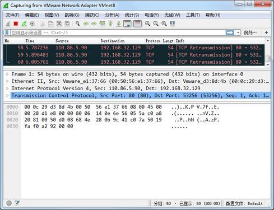Apply display filter with arrow button
The height and width of the screenshot is (210, 274).
(230, 32)
